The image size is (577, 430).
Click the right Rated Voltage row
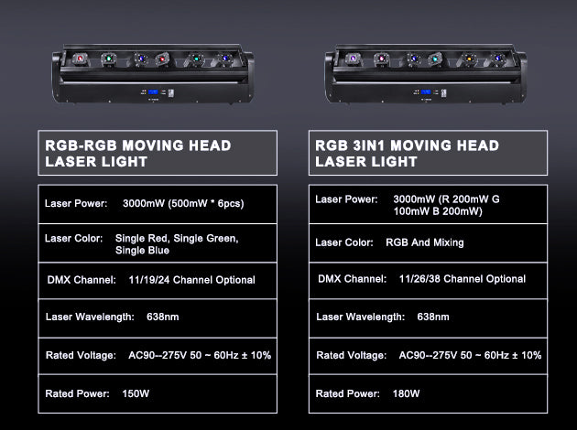[x=427, y=355]
